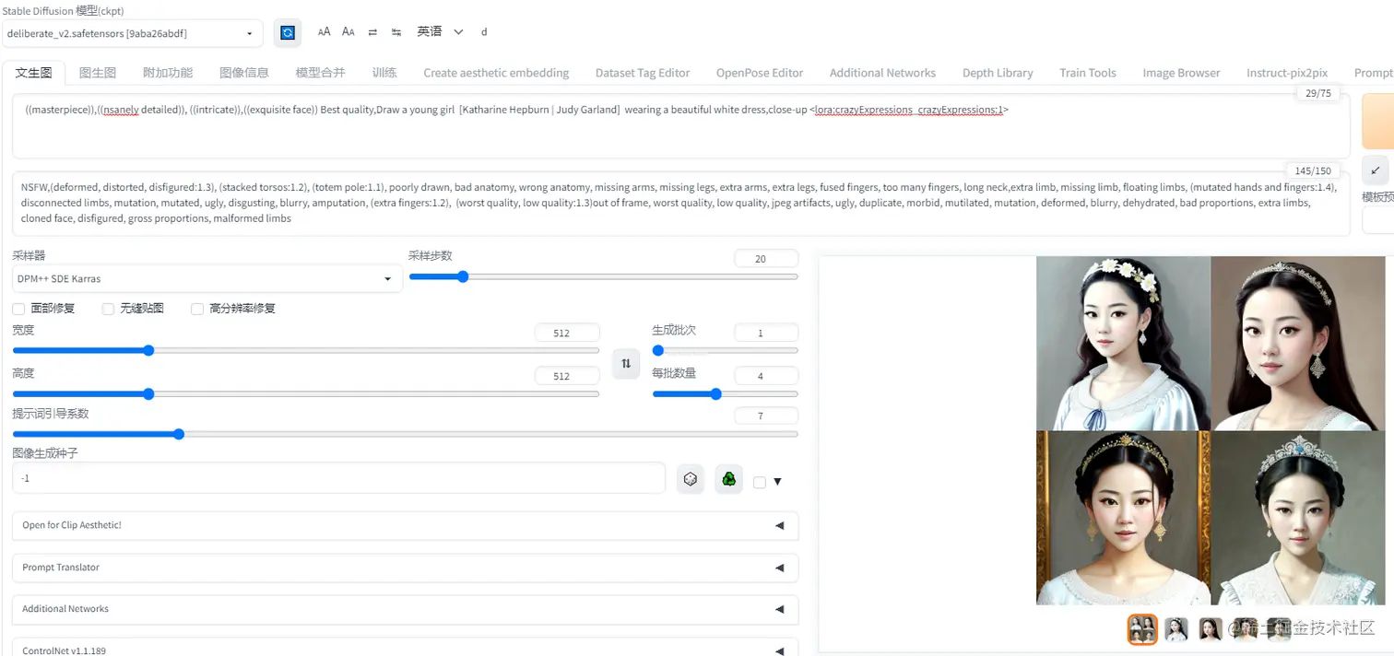Viewport: 1394px width, 656px height.
Task: Click the 宽度 value field showing 512
Action: pyautogui.click(x=566, y=333)
